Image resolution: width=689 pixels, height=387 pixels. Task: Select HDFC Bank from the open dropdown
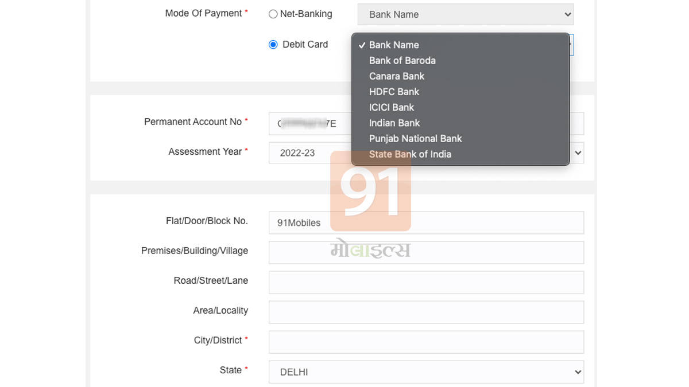coord(394,91)
